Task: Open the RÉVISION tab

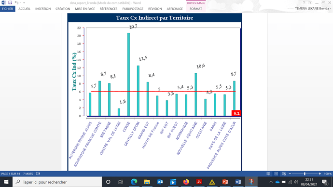Action: [x=155, y=9]
